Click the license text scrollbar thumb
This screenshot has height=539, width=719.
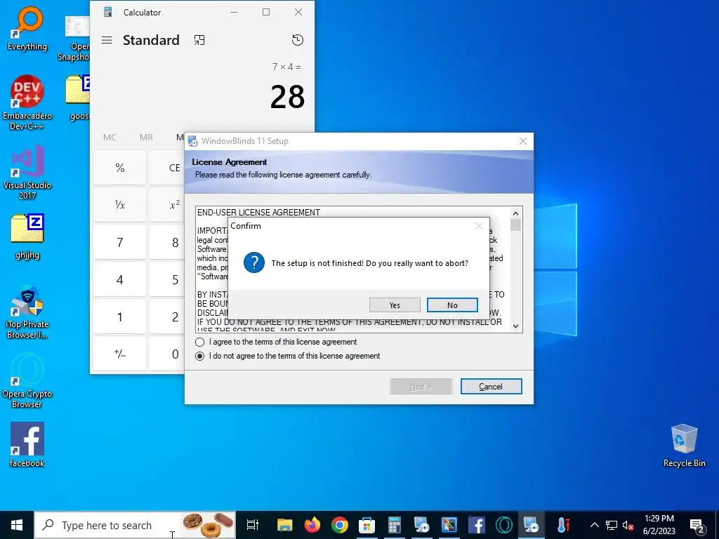(x=515, y=225)
